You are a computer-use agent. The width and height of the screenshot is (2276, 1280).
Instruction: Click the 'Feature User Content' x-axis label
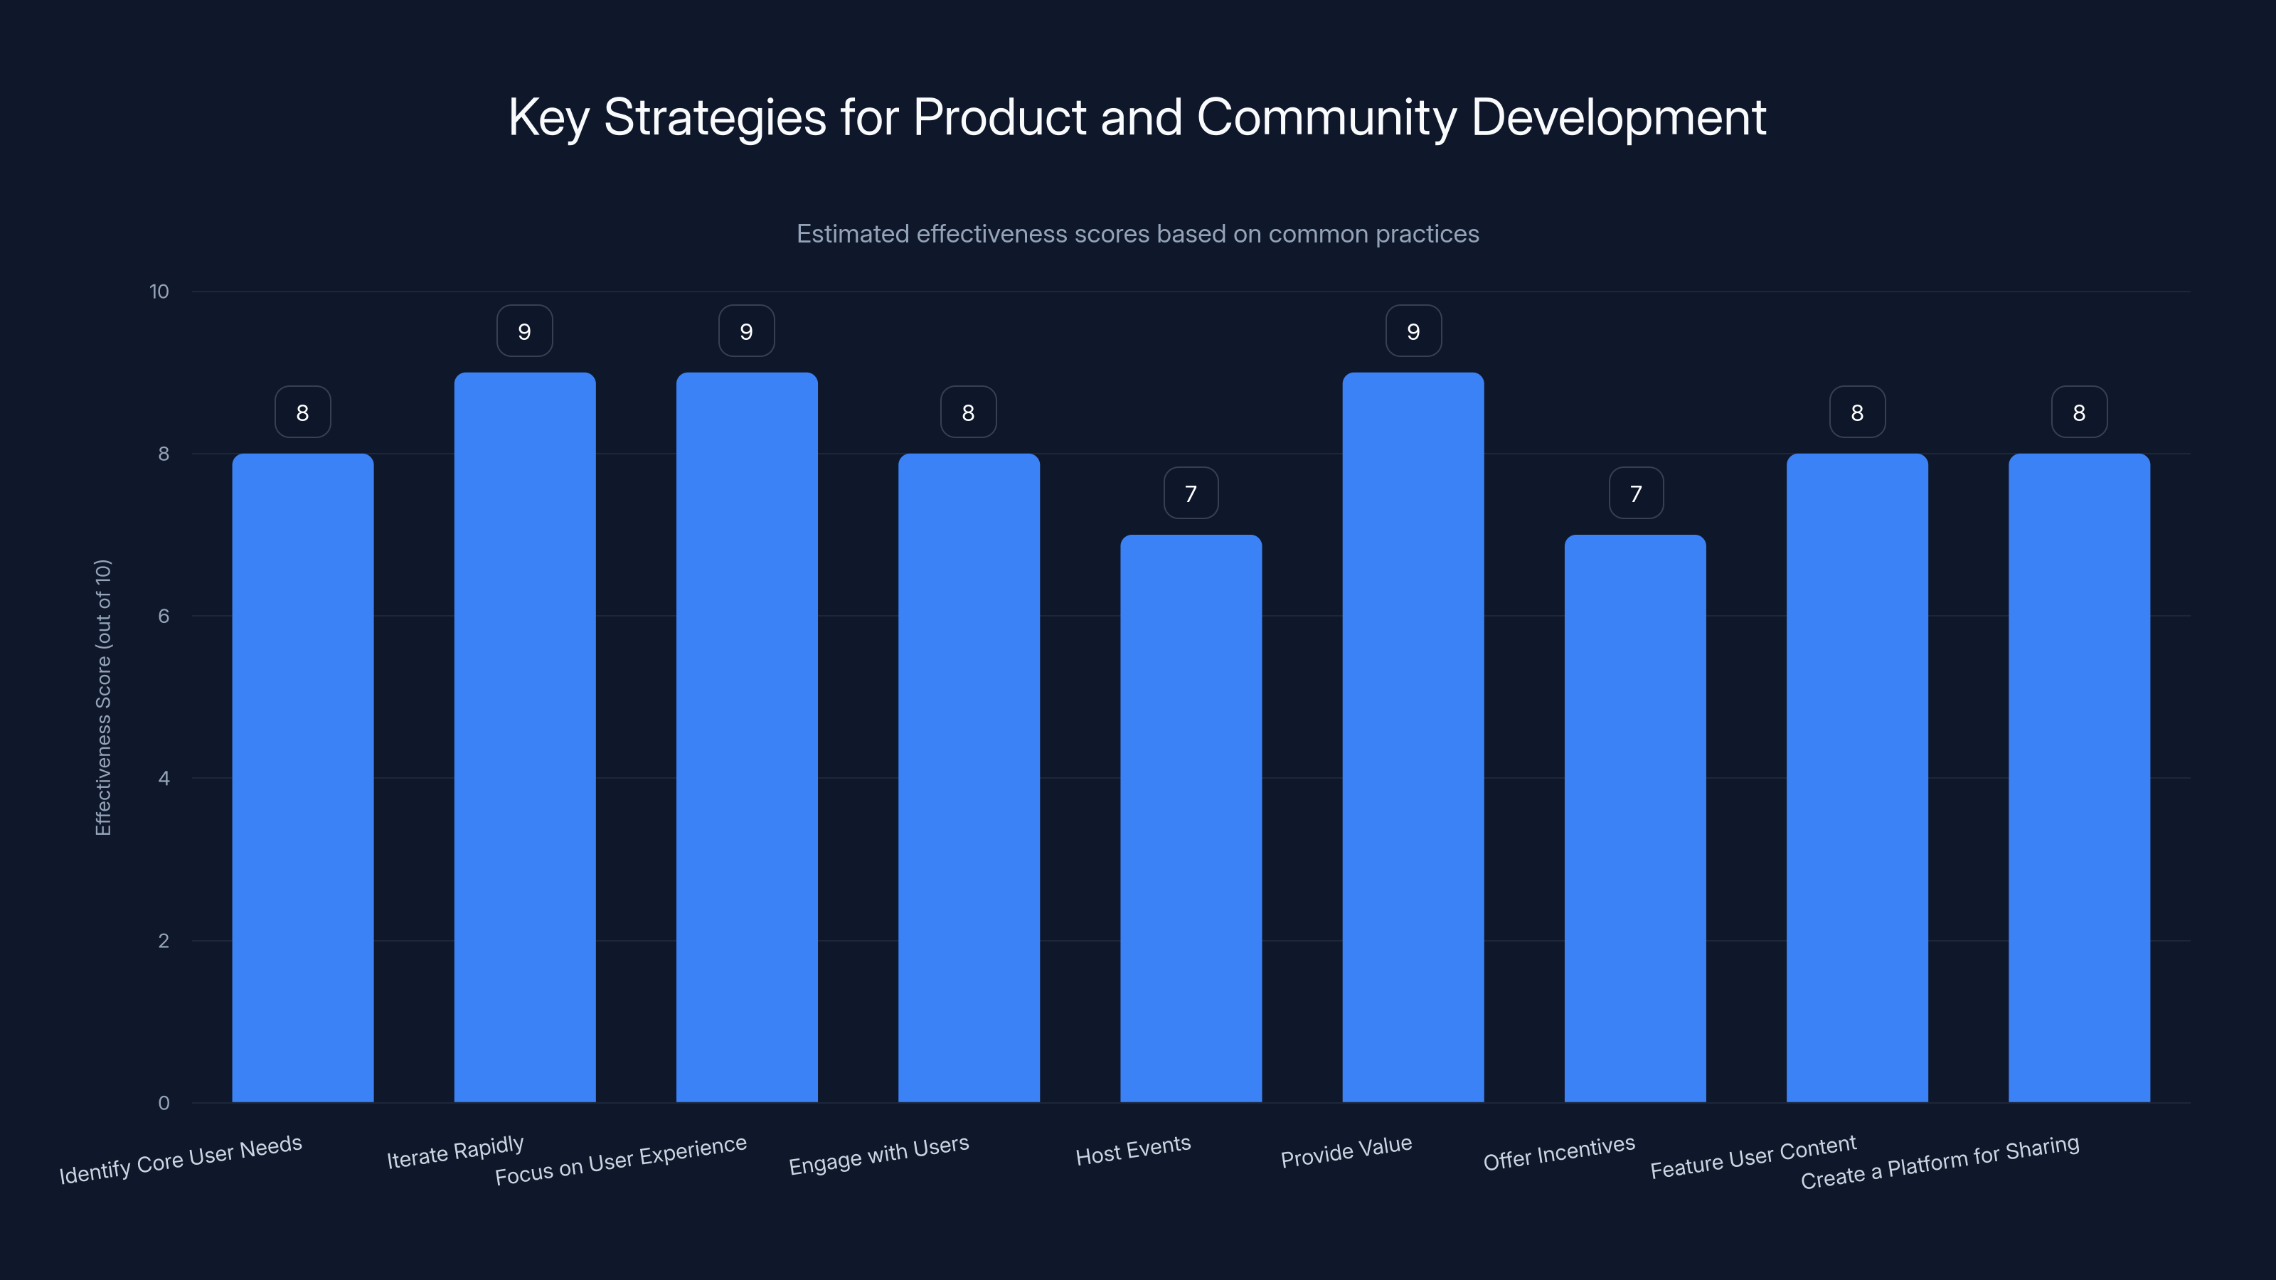pyautogui.click(x=1754, y=1156)
